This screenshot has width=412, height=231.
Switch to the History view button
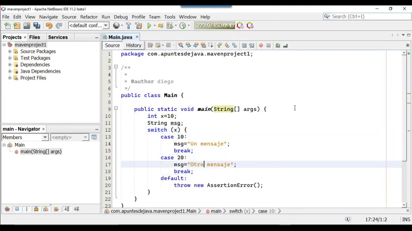(134, 46)
